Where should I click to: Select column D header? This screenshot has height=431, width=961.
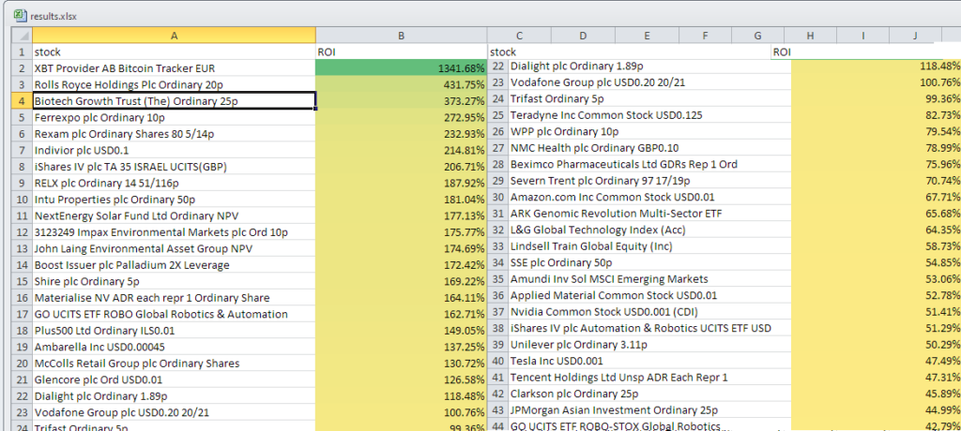click(583, 36)
